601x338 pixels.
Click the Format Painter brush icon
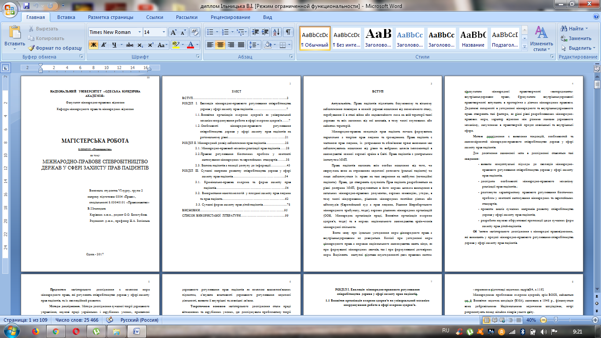click(x=32, y=48)
